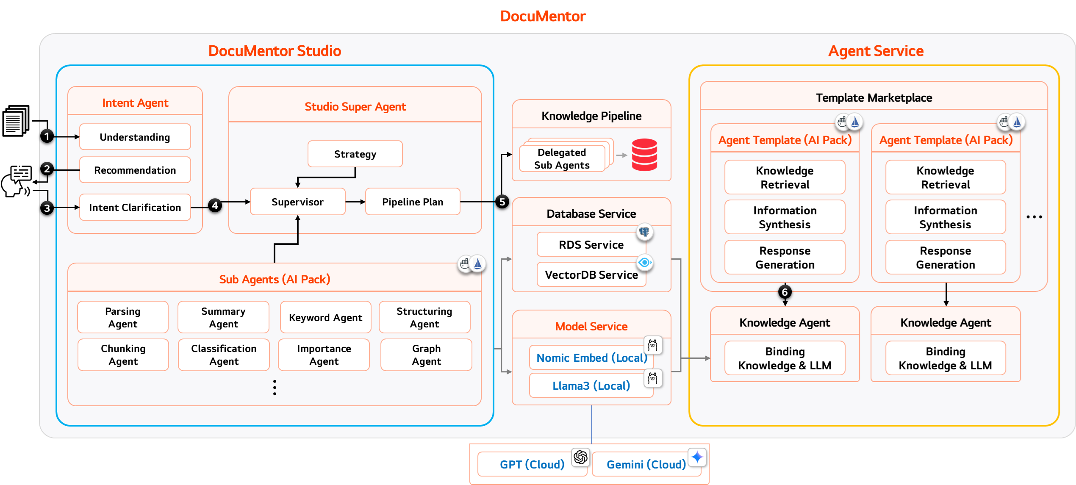Viewport: 1076px width, 485px height.
Task: Click sailboat icon on left Agent Template
Action: [x=855, y=122]
